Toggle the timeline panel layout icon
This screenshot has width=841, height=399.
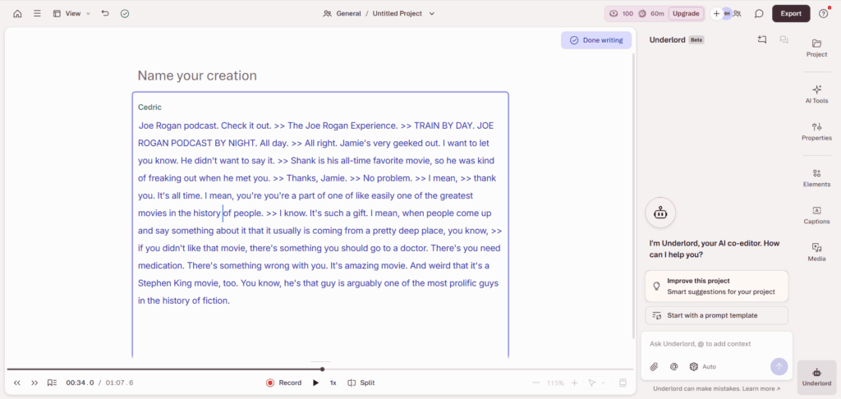click(x=623, y=383)
